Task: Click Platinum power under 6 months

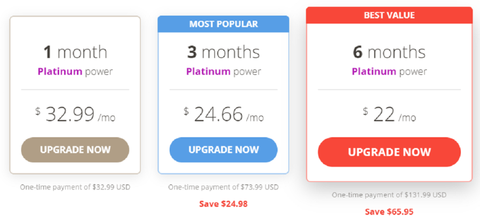Action: (x=389, y=72)
